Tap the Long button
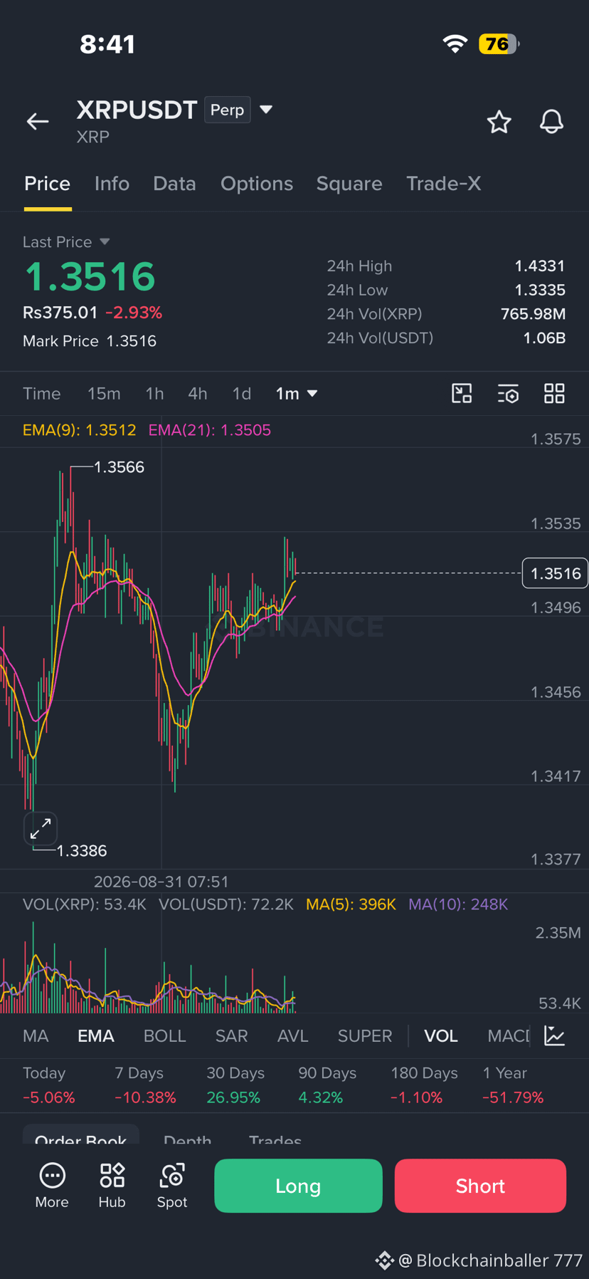 [298, 1186]
